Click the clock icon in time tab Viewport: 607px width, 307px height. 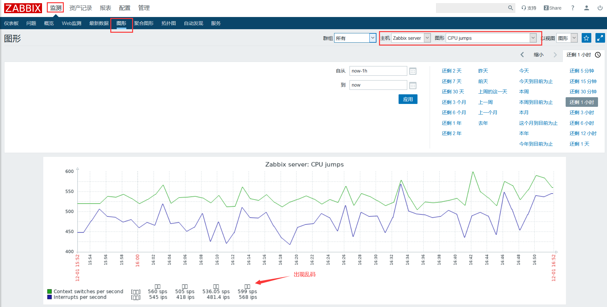598,55
